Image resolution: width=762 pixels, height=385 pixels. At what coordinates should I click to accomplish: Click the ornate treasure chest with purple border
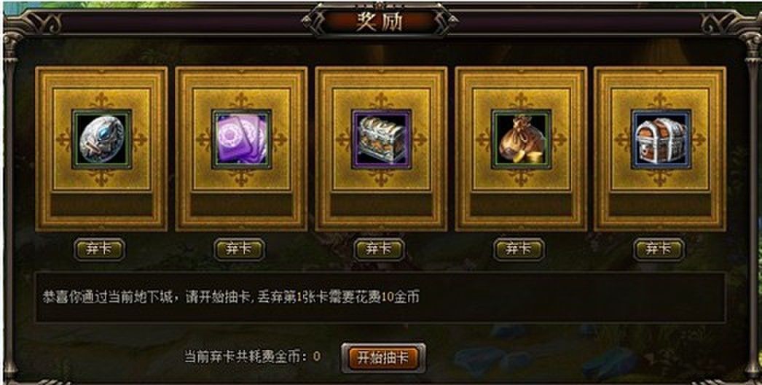pyautogui.click(x=382, y=139)
